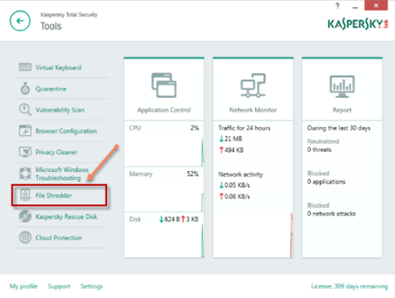Click the Vulnerability Scan magnifier icon
The width and height of the screenshot is (395, 298).
25,109
